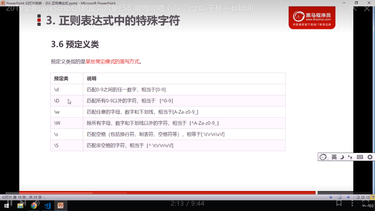Start Slide Show view icon
The width and height of the screenshot is (375, 211).
tap(373, 197)
